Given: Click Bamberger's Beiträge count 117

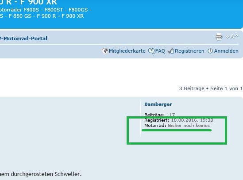Looking at the screenshot, I should (171, 115).
